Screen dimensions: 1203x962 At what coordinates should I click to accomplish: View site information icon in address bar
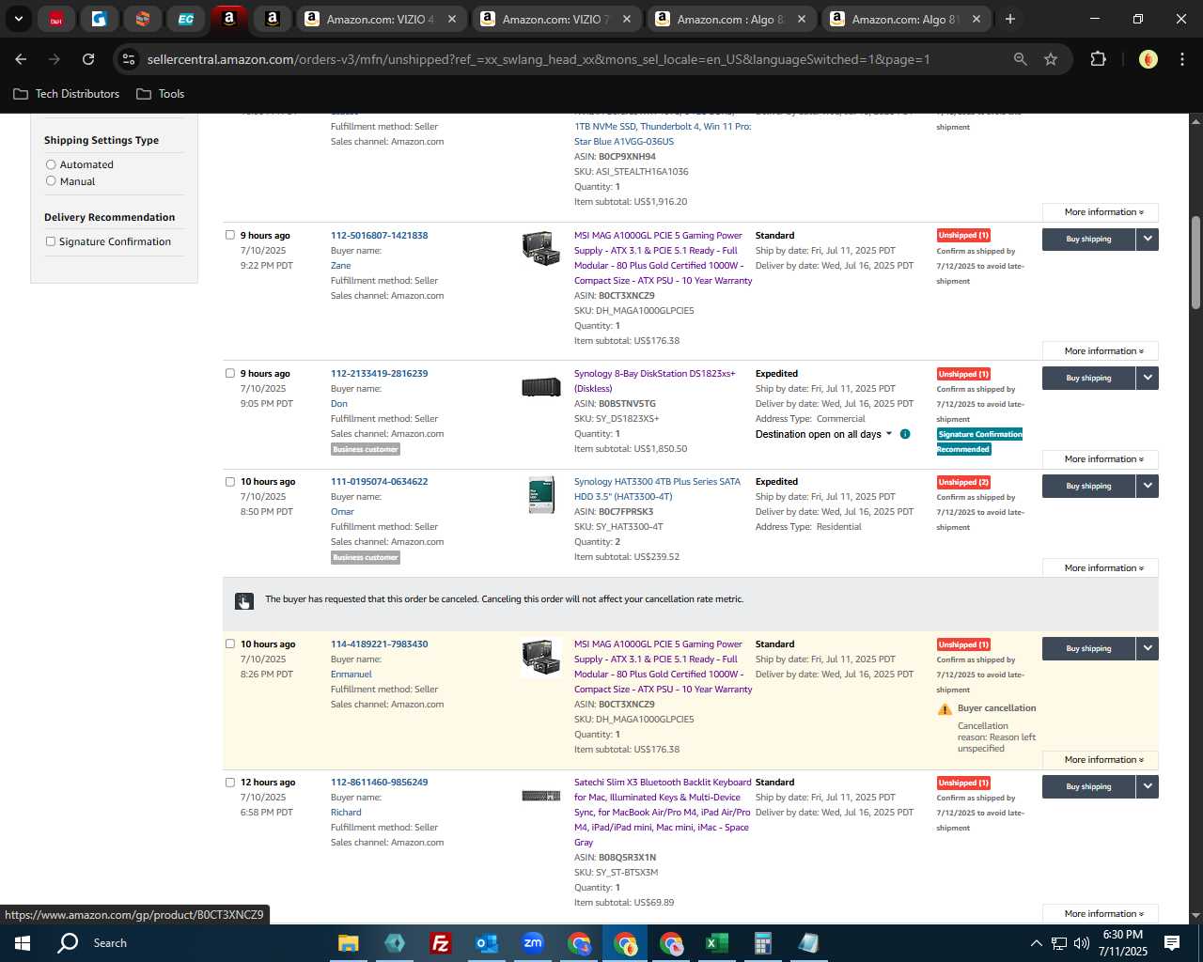pos(129,59)
